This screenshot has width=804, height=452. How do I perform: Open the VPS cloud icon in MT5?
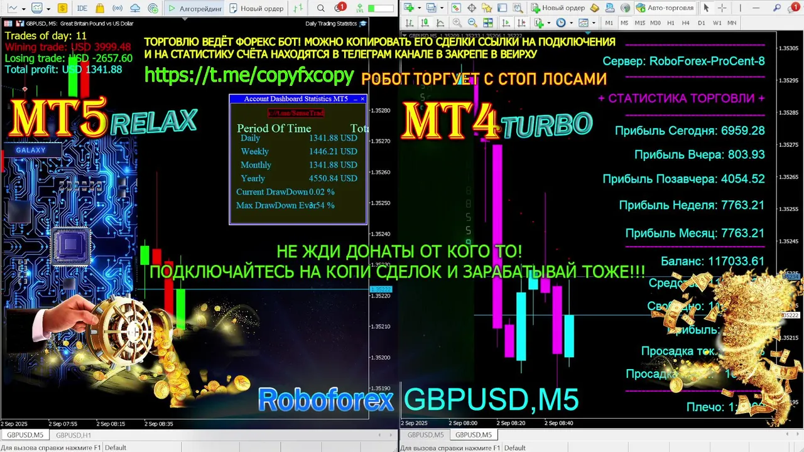tap(135, 8)
